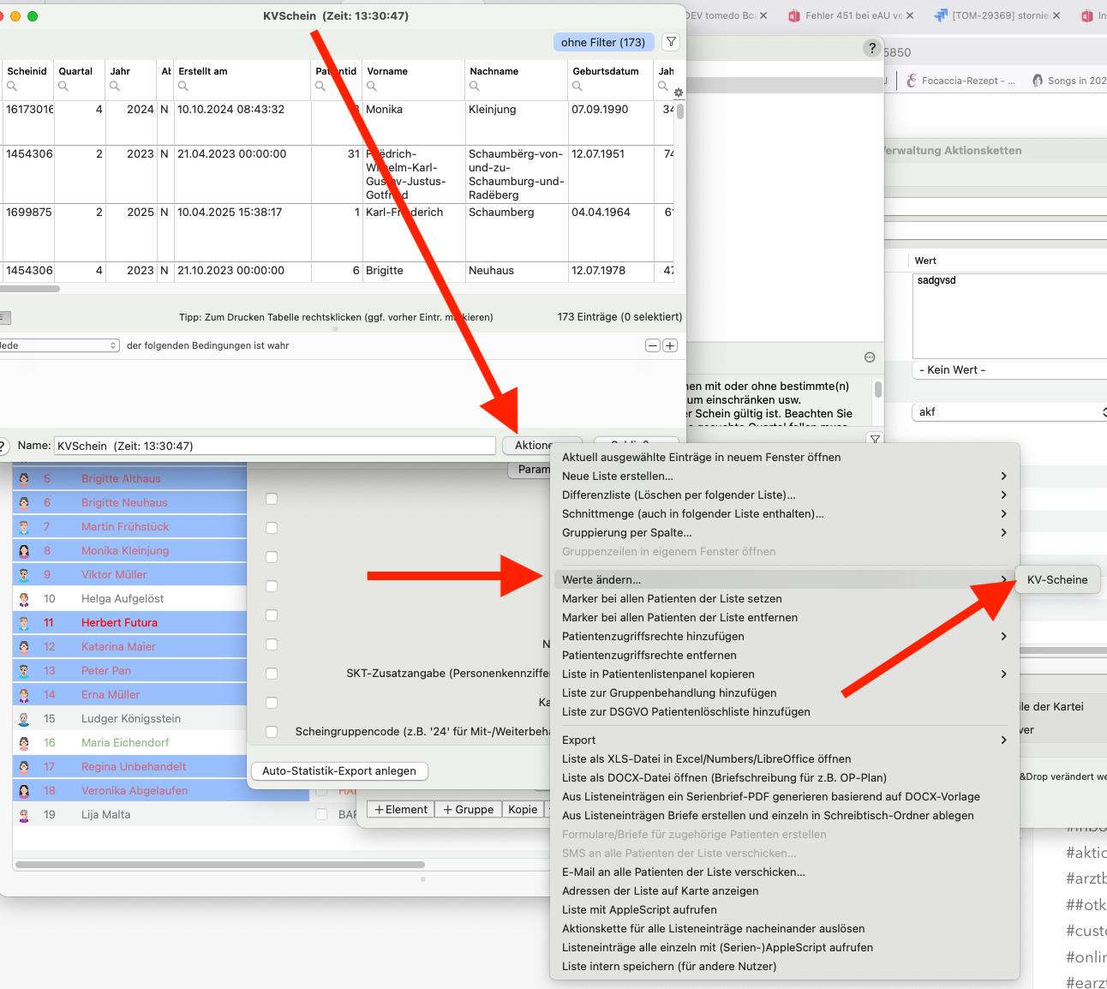This screenshot has width=1107, height=989.
Task: Click the horizontal scrollbar under patient list
Action: pyautogui.click(x=220, y=865)
